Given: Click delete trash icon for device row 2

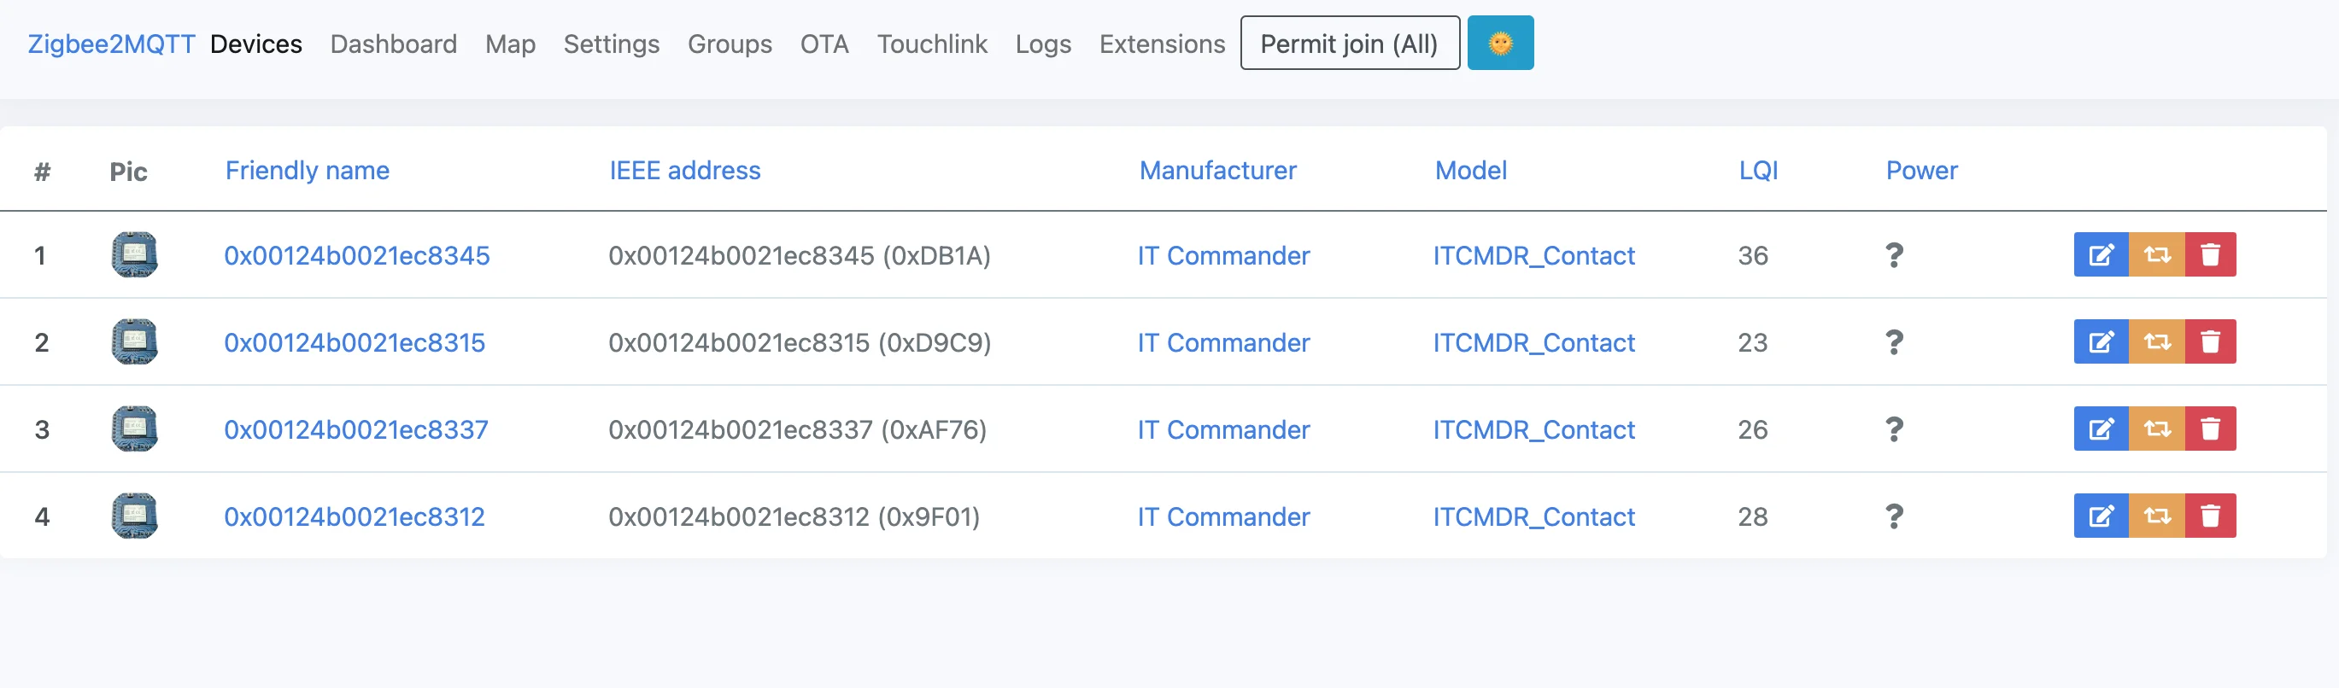Looking at the screenshot, I should pos(2210,342).
